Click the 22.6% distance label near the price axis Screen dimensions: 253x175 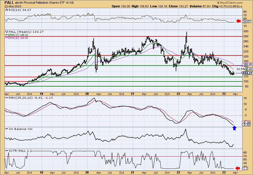[x=240, y=69]
